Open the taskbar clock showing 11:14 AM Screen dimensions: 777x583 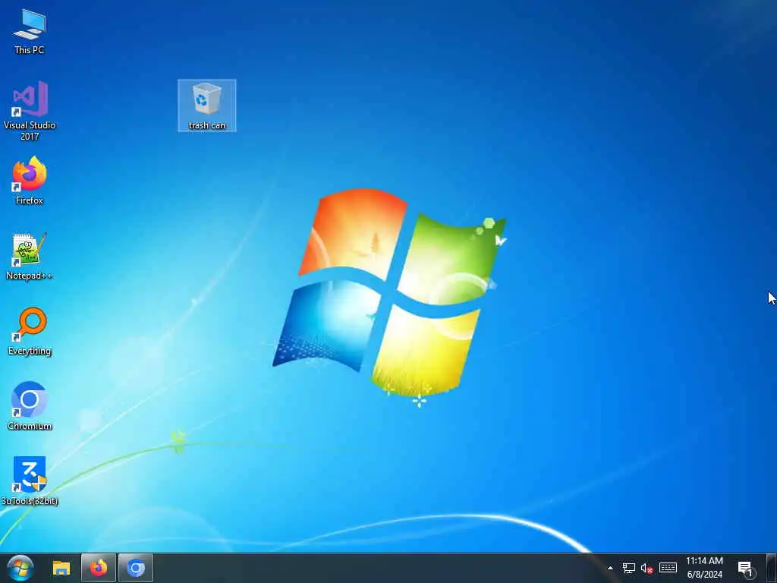pyautogui.click(x=704, y=568)
